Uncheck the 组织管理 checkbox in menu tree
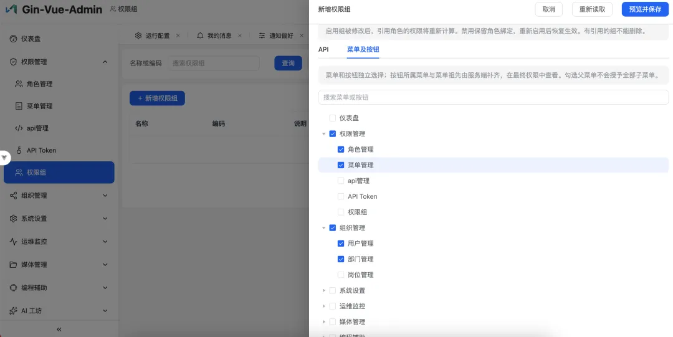This screenshot has width=673, height=337. (333, 227)
